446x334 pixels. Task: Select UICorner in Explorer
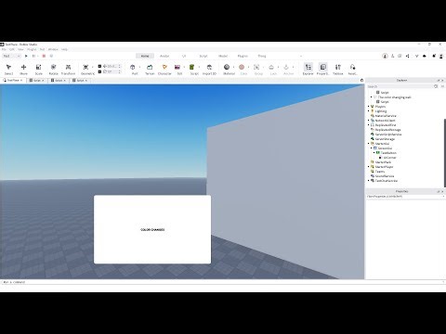pos(389,158)
